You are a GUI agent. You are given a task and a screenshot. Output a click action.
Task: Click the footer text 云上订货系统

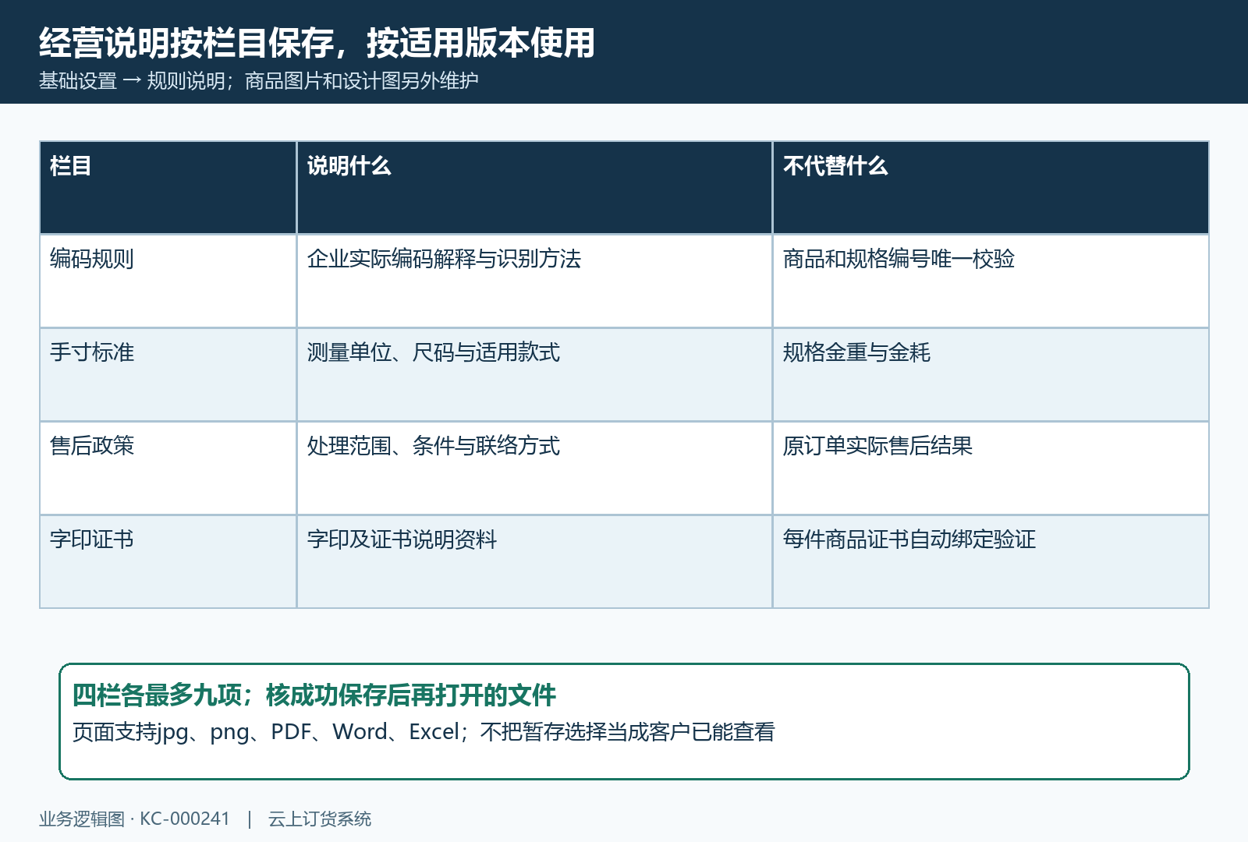pyautogui.click(x=320, y=819)
